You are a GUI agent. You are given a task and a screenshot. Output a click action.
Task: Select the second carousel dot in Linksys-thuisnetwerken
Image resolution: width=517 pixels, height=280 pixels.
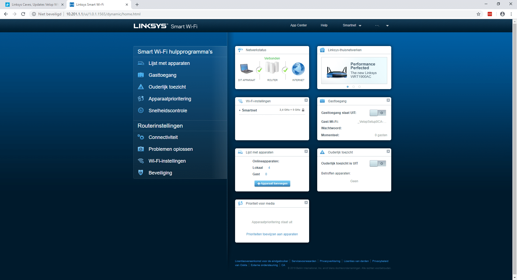(354, 87)
